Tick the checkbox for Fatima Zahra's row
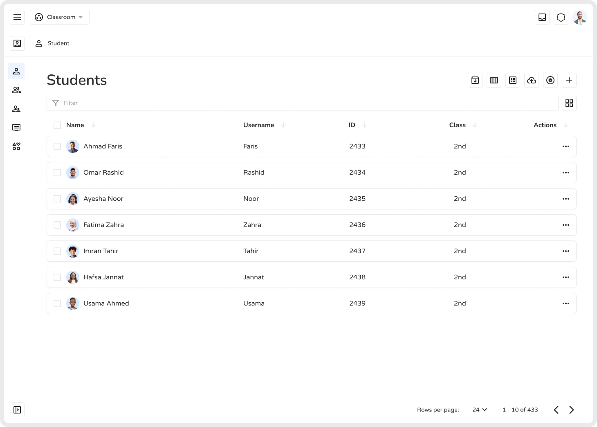Image resolution: width=597 pixels, height=427 pixels. 57,225
